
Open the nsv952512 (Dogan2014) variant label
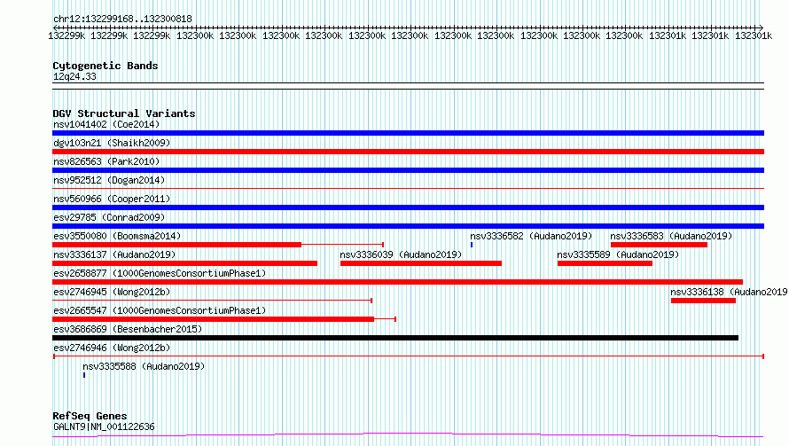pyautogui.click(x=109, y=180)
